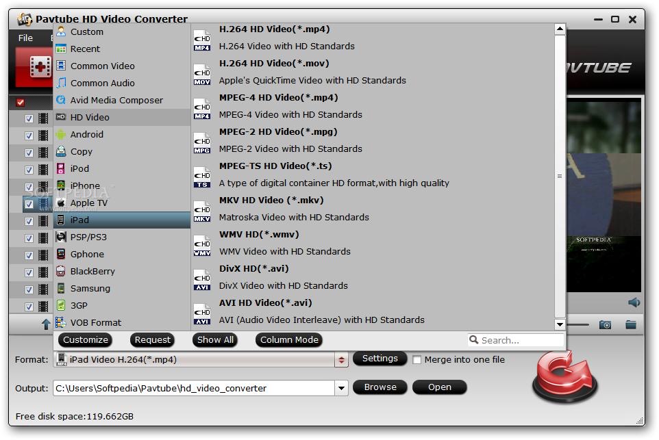Click the Show All button

pos(215,339)
